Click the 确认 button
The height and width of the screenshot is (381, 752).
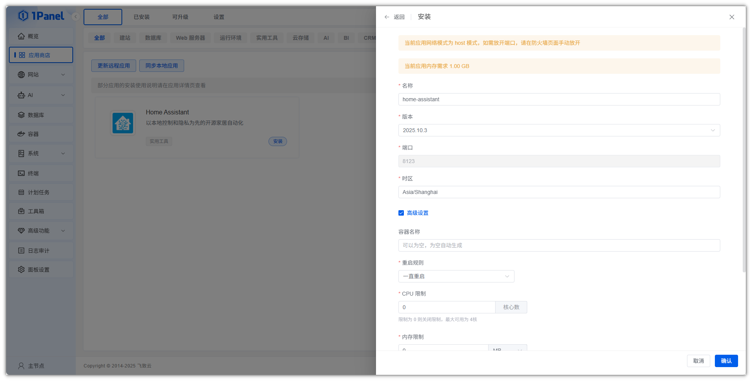click(x=726, y=361)
